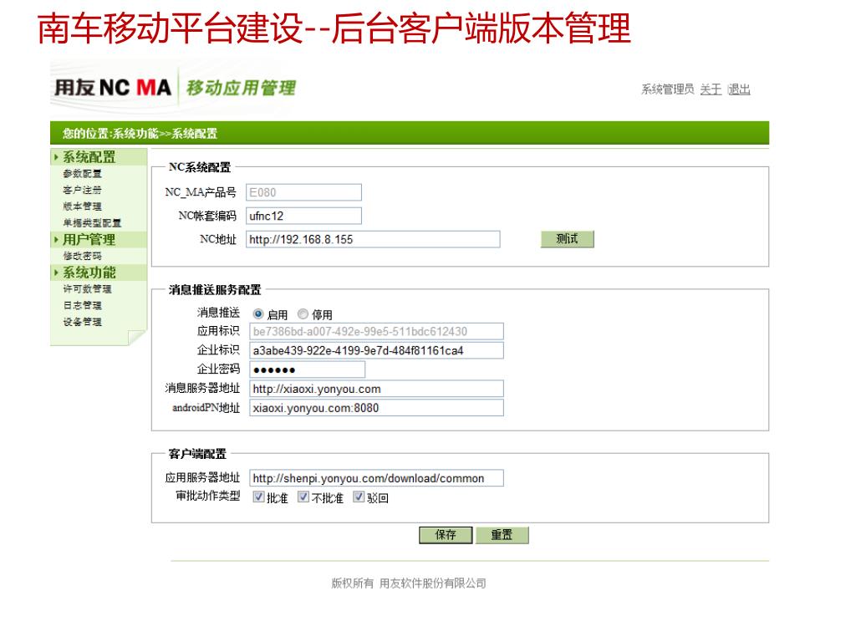Open the 关于 link
Screen dimensions: 856x642
pyautogui.click(x=711, y=89)
